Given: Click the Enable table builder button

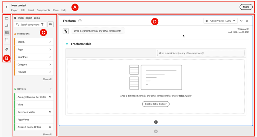Looking at the screenshot, I should (x=156, y=104).
